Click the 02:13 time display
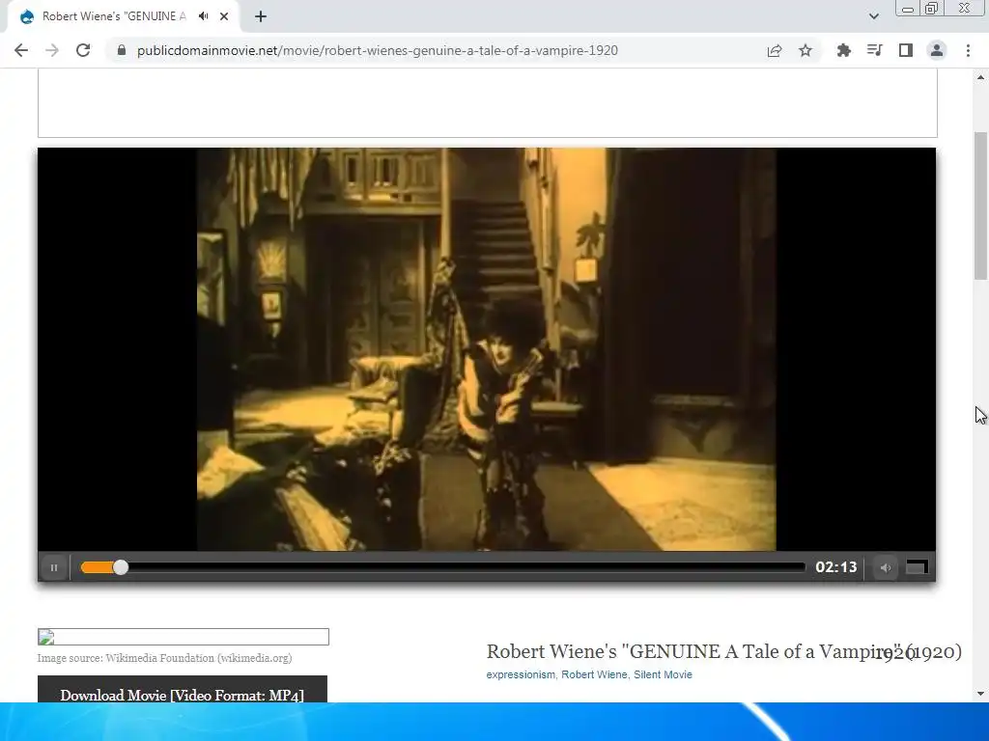989x741 pixels. 835,567
